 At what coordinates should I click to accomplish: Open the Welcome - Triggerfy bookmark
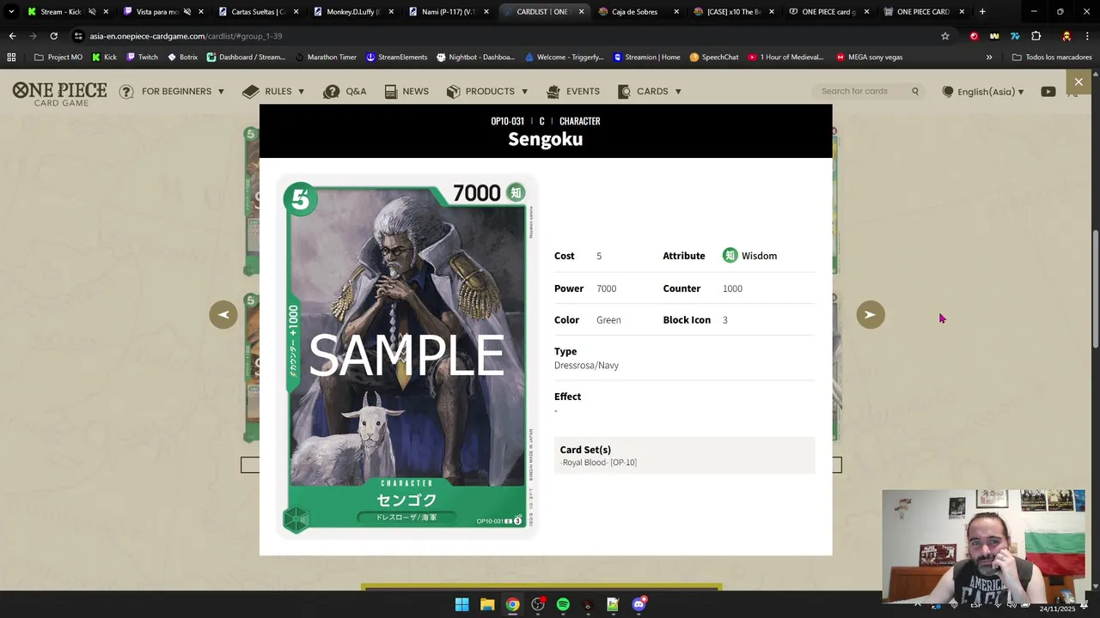pos(564,58)
